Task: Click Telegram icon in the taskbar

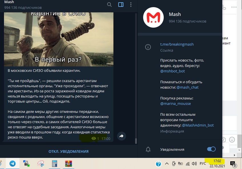Action: pyautogui.click(x=13, y=164)
